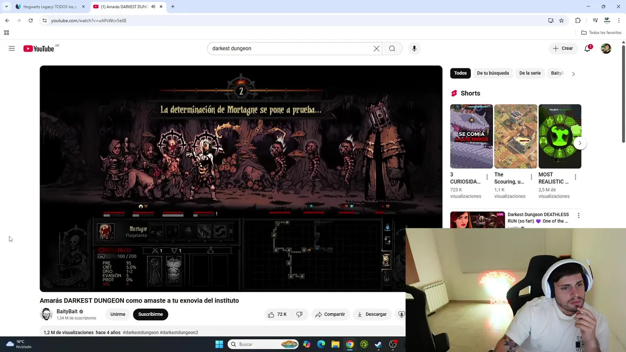The height and width of the screenshot is (352, 626).
Task: Subscribe with the Suscribirme button
Action: tap(151, 314)
